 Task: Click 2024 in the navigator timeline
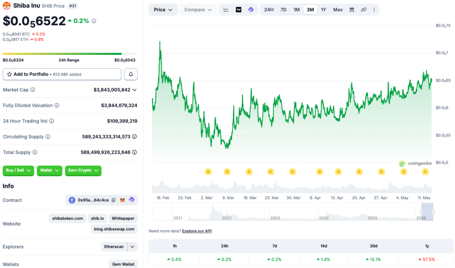click(x=324, y=218)
